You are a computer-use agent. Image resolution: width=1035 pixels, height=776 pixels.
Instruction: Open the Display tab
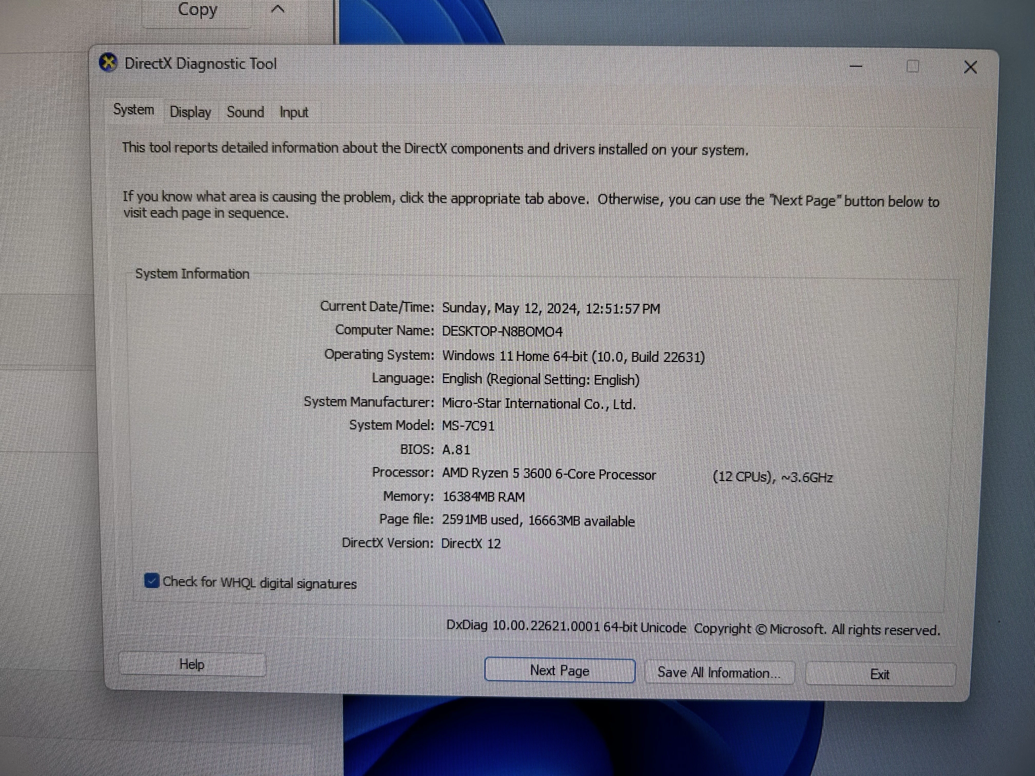tap(190, 112)
